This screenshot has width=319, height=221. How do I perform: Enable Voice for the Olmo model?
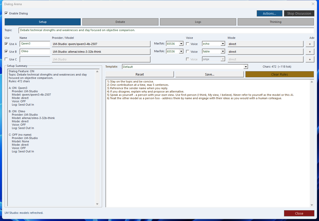(188, 51)
